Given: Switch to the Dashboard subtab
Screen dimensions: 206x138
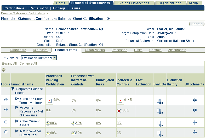Looking at the screenshot, I should coord(18,50).
